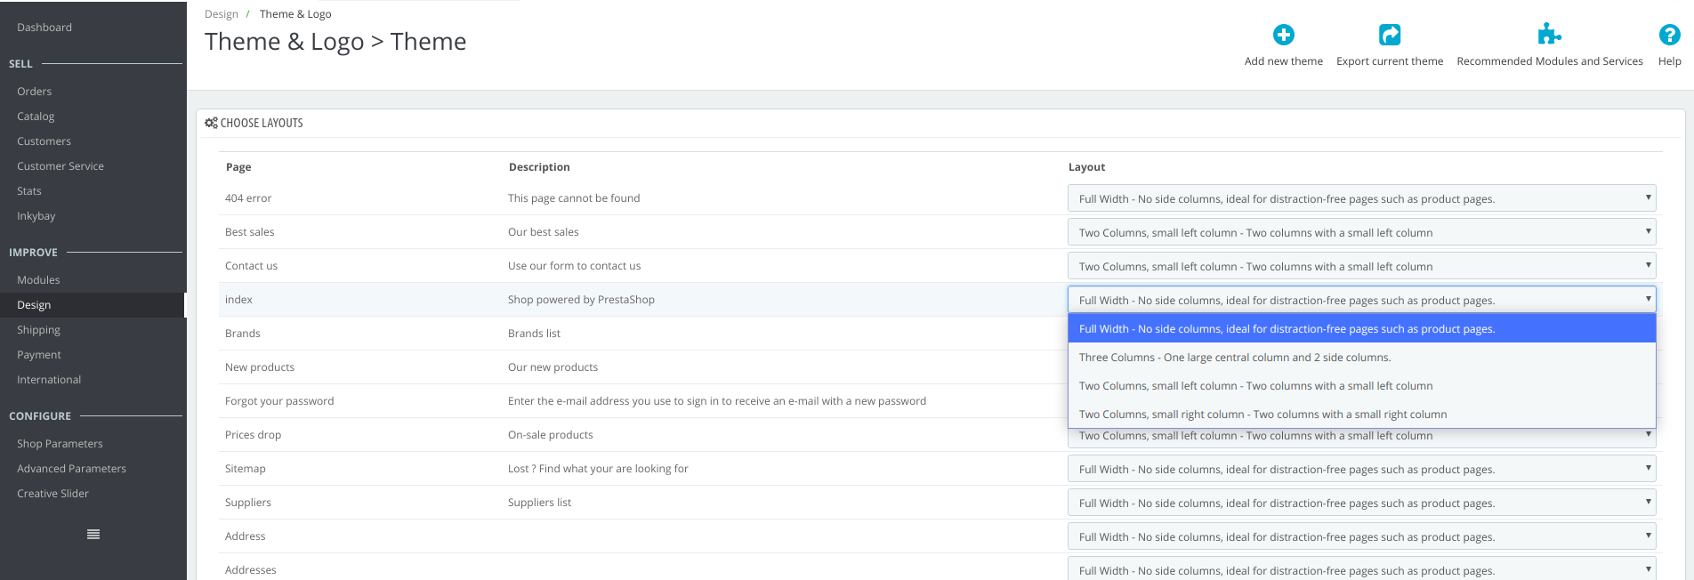Open the Orders sidebar menu
The width and height of the screenshot is (1694, 580).
click(35, 92)
